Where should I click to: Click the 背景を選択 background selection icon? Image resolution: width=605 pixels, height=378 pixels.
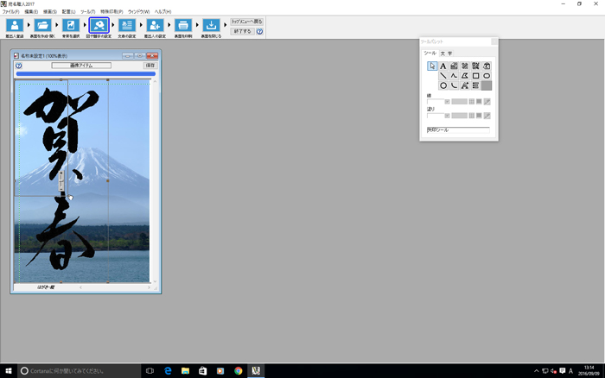pos(70,27)
